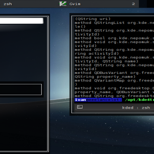This screenshot has width=154, height=154.
Task: Click the Vim logo icon in the taskbar
Action: point(63,4)
